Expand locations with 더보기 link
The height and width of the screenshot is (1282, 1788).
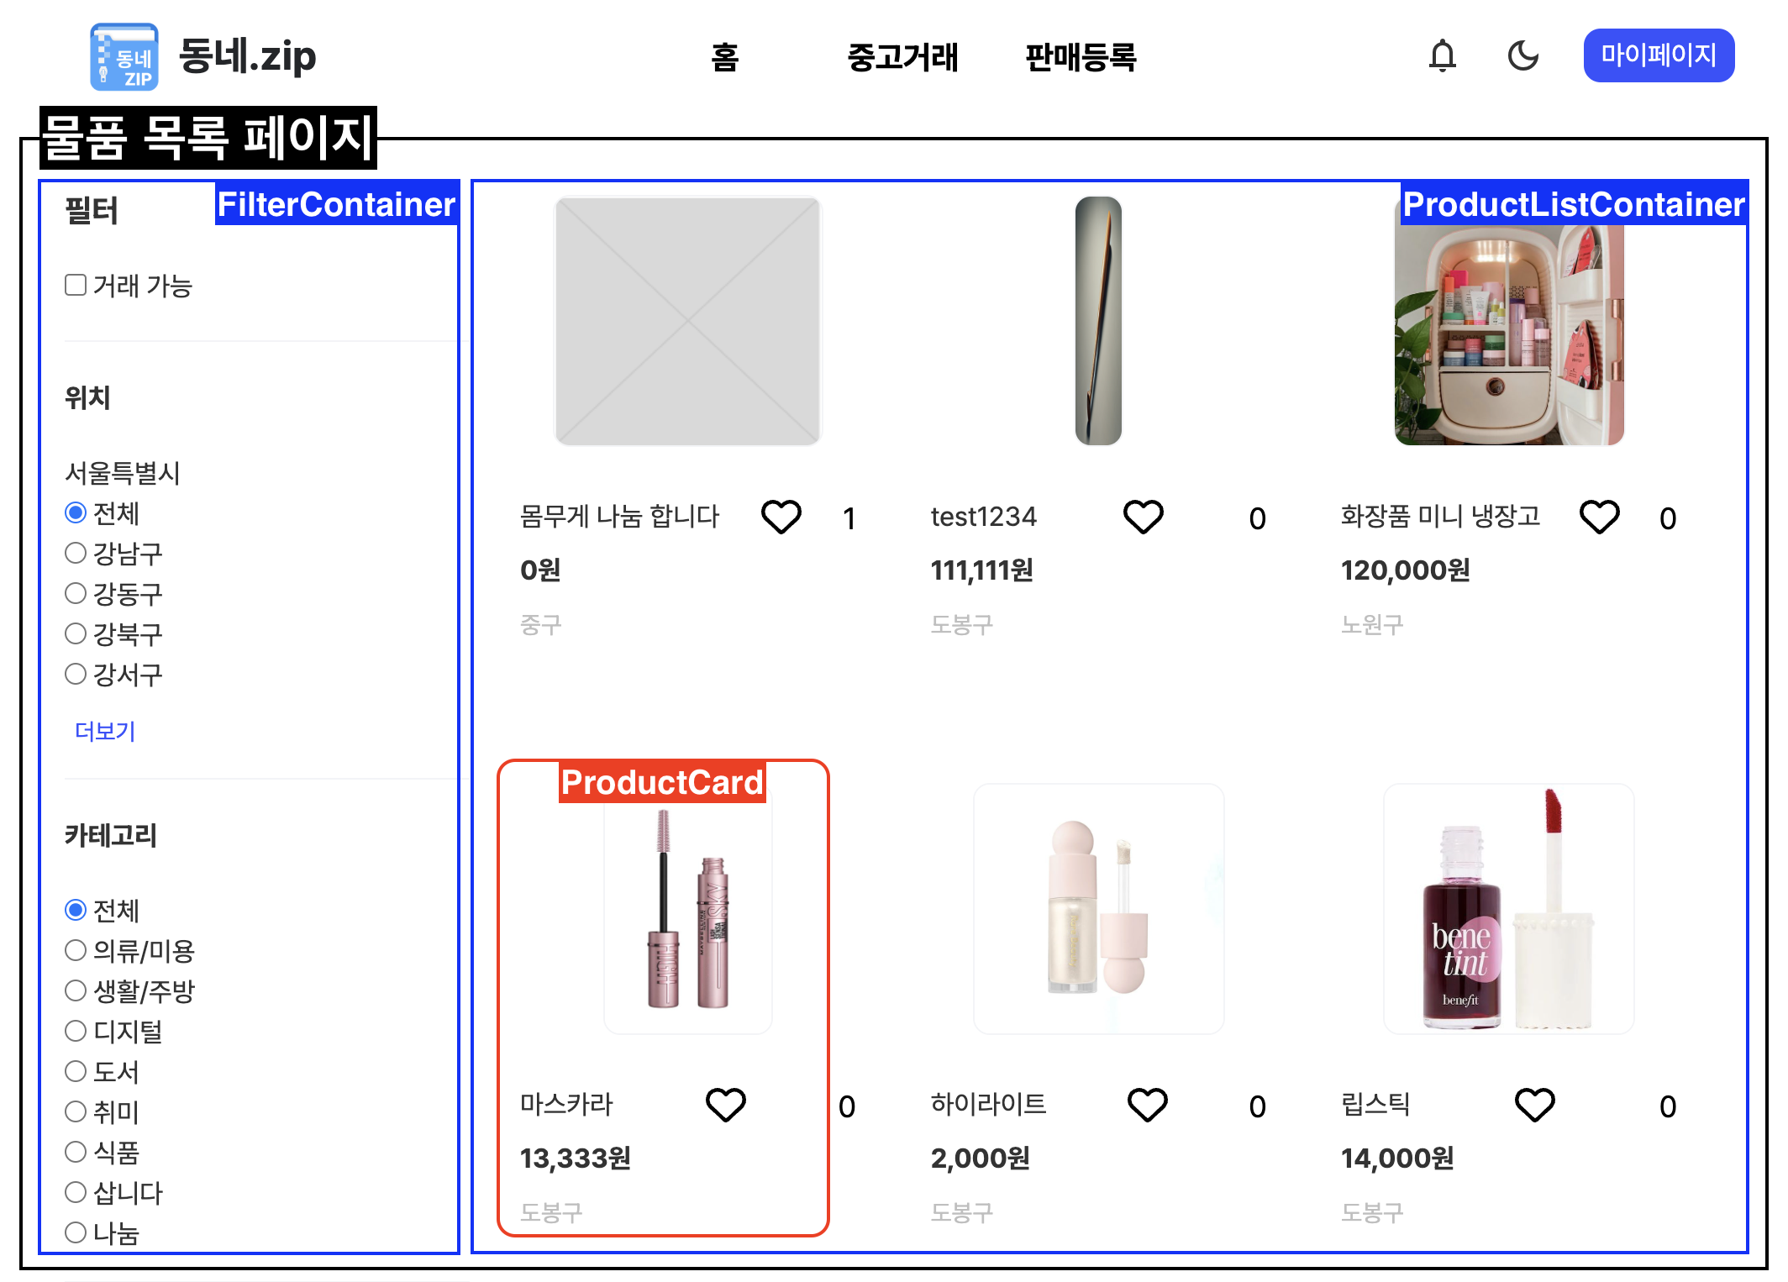(x=105, y=731)
